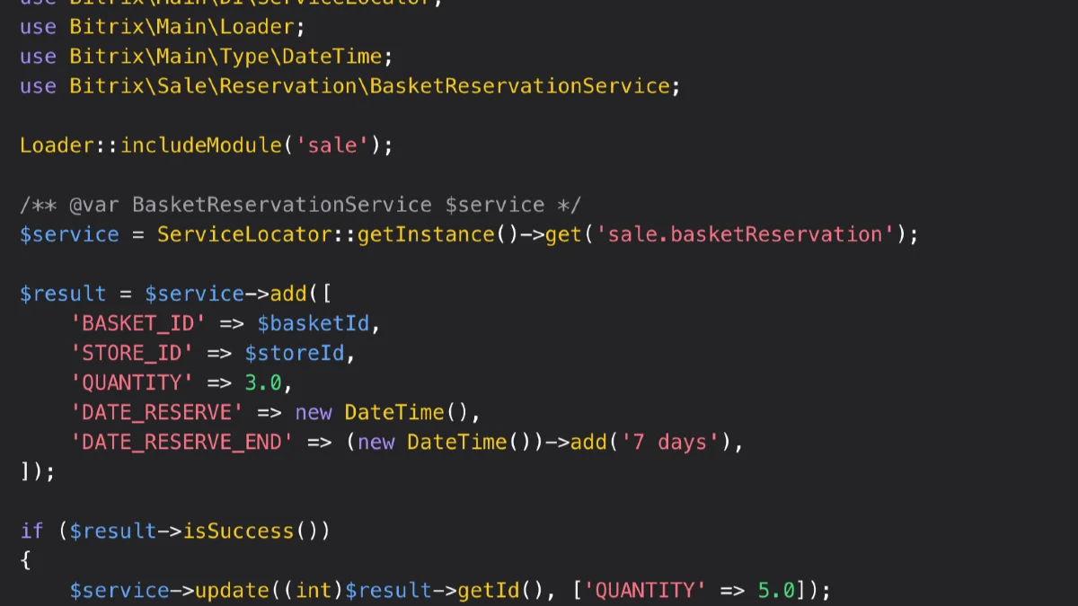Click the 'DATE_RESERVE' key with new DateTime()

click(x=157, y=412)
